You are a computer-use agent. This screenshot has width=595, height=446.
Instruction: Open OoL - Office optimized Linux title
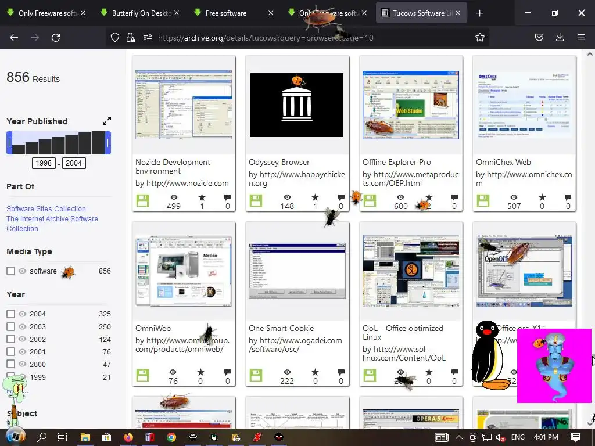coord(403,333)
